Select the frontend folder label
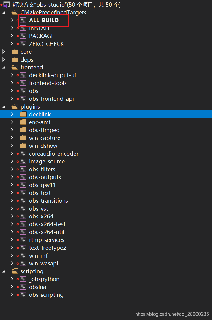 32,67
